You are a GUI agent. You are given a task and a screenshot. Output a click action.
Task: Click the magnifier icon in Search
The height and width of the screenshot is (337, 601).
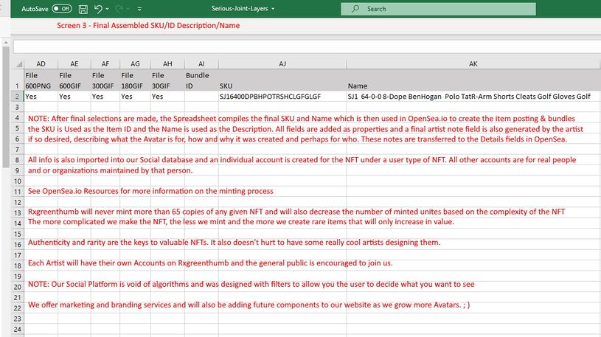point(355,8)
